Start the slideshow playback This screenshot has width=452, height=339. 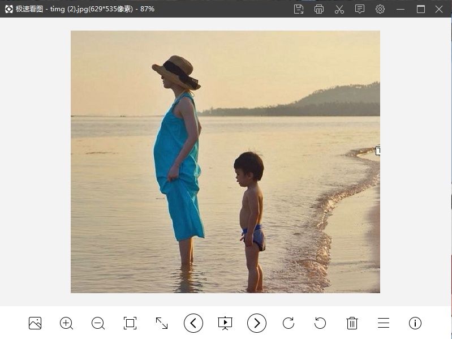(225, 323)
